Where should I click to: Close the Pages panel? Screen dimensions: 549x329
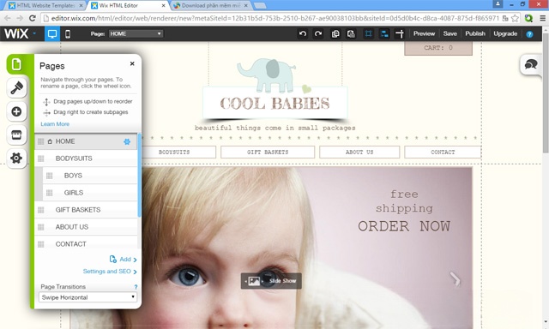[132, 63]
